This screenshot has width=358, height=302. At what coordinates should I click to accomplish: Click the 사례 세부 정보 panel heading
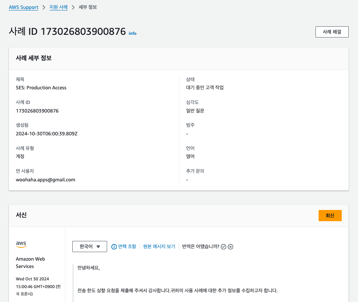34,58
